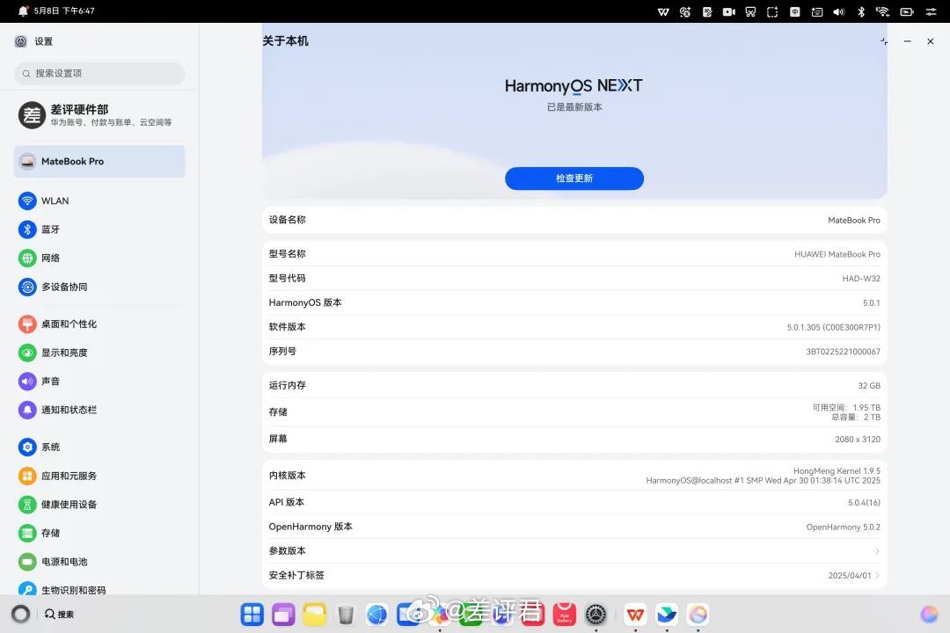Open 存储 storage in the sidebar

[x=100, y=533]
